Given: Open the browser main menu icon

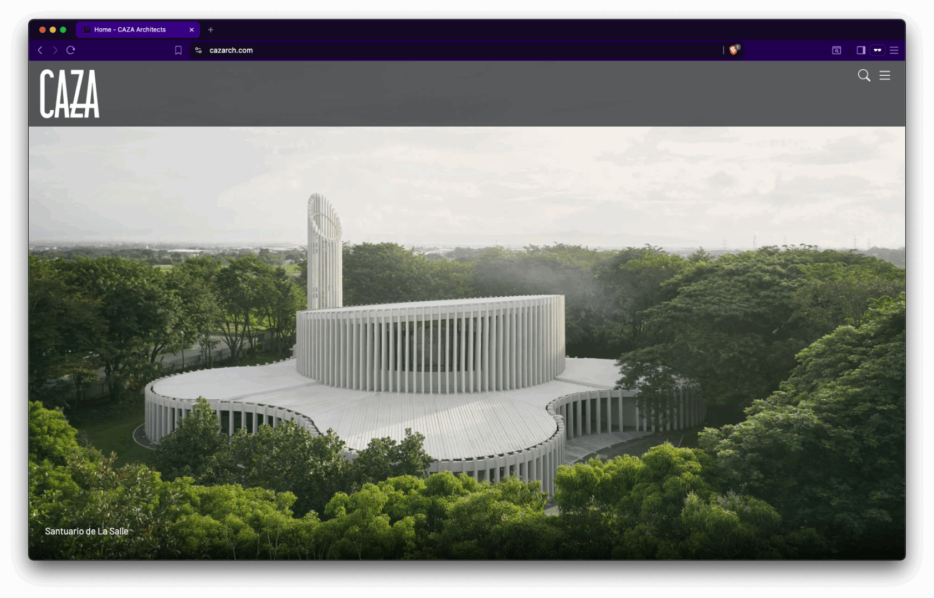Looking at the screenshot, I should tap(894, 50).
